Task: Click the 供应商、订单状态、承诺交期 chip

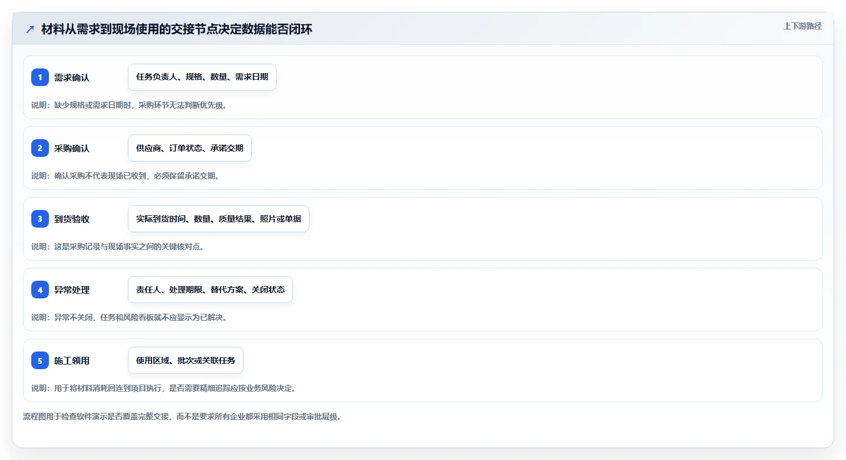Action: point(190,148)
